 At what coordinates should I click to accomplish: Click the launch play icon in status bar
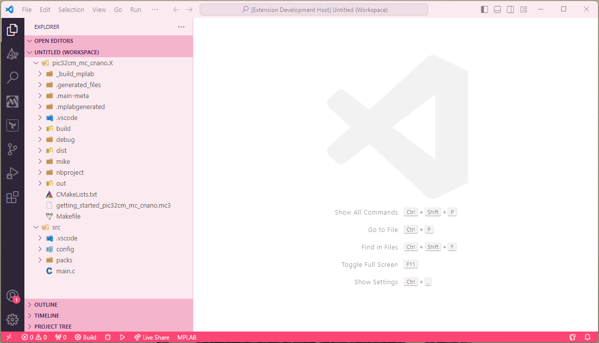122,337
